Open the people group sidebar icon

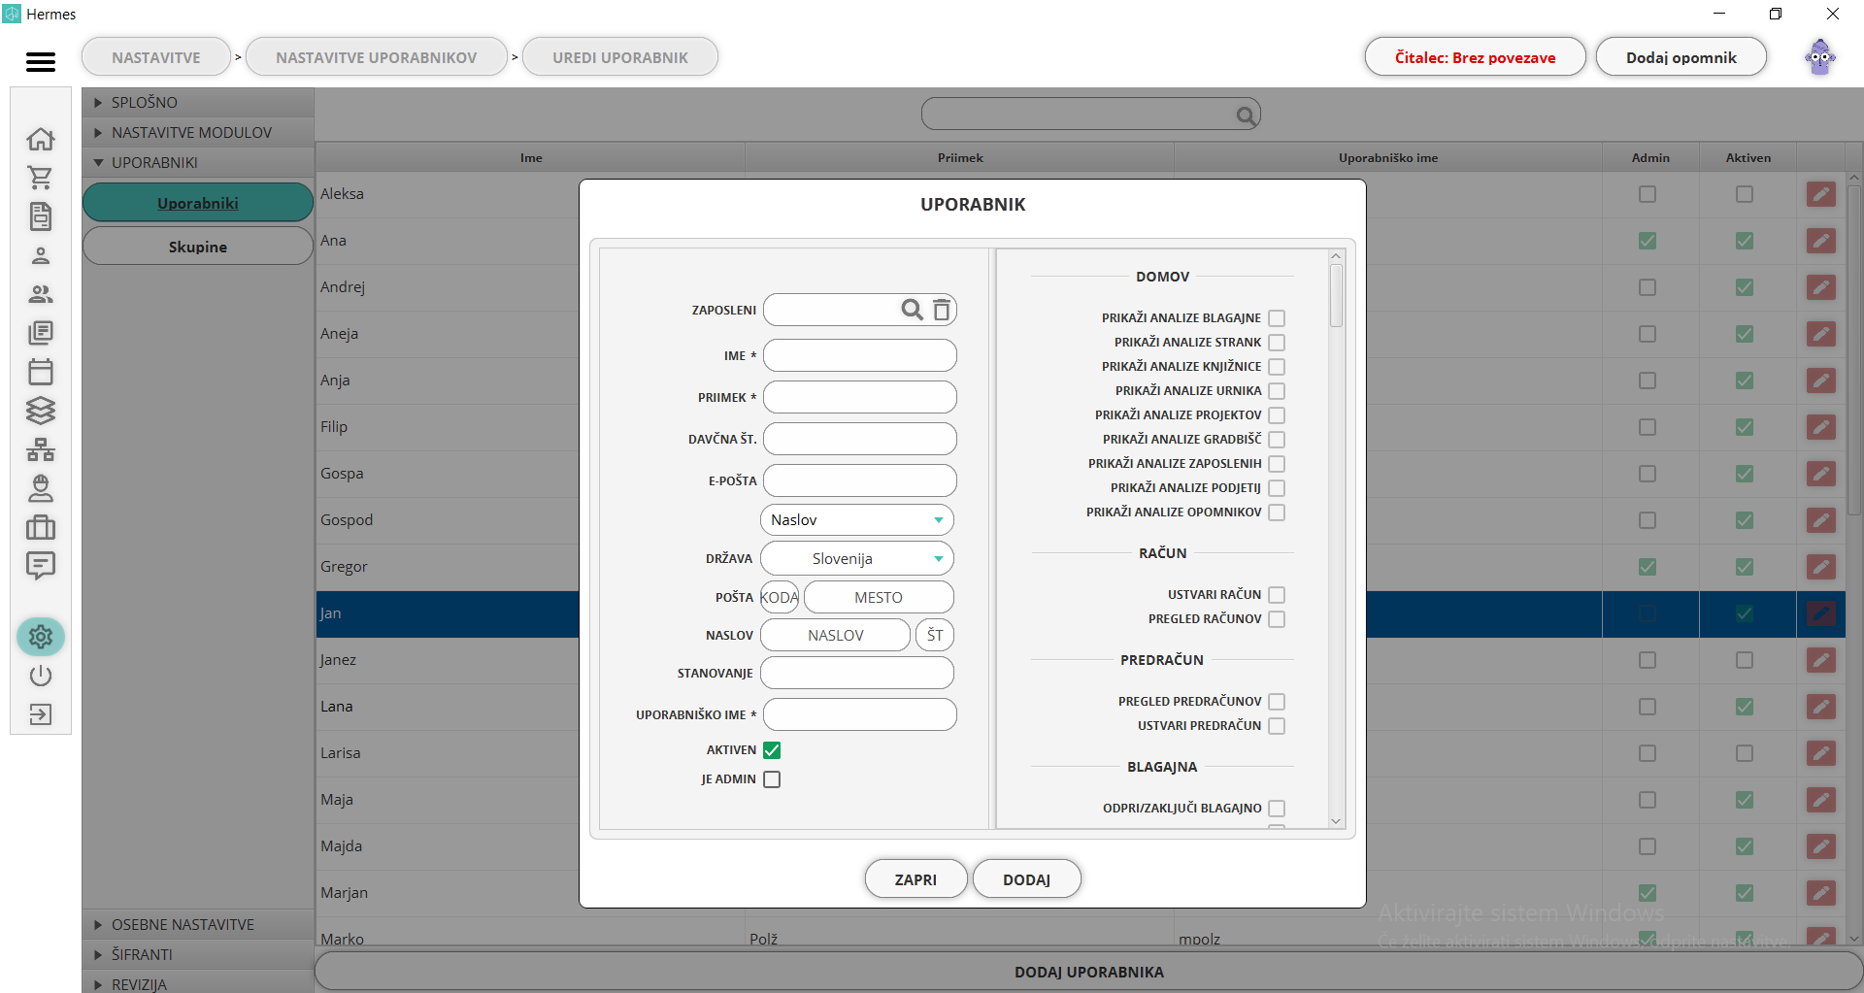click(41, 294)
